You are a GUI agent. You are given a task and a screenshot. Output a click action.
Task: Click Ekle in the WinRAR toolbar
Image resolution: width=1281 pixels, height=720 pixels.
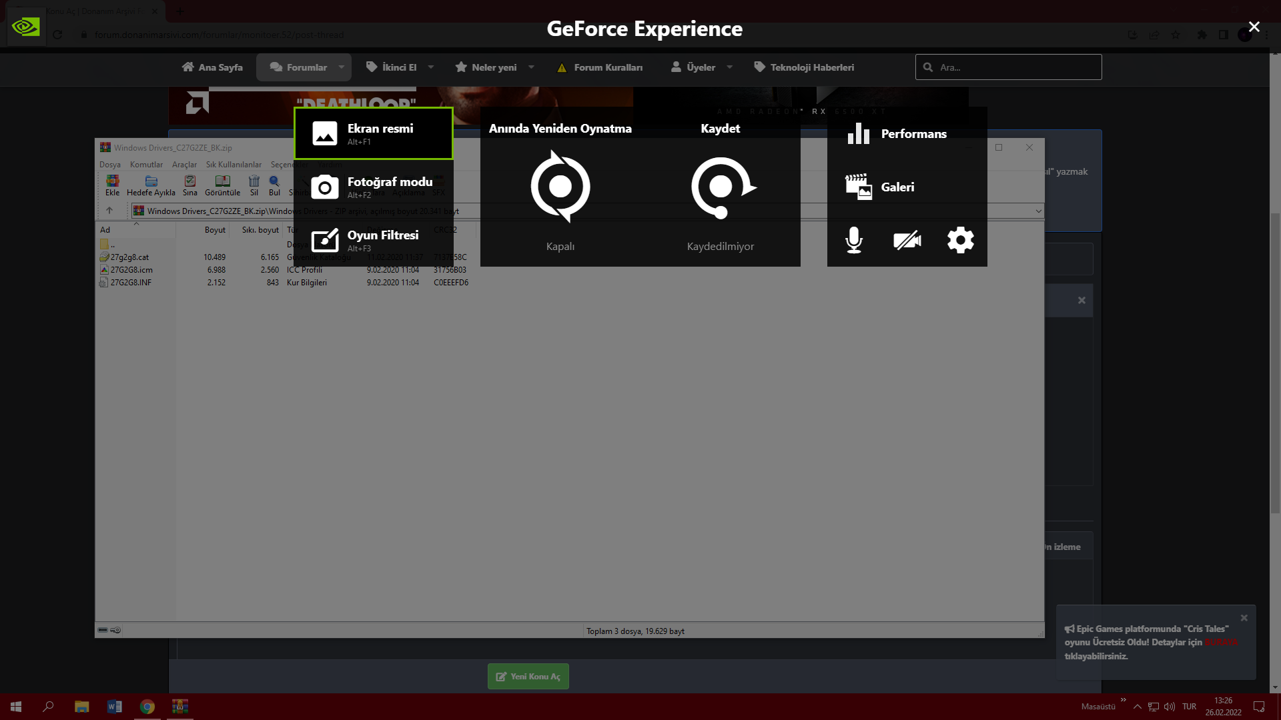point(112,185)
